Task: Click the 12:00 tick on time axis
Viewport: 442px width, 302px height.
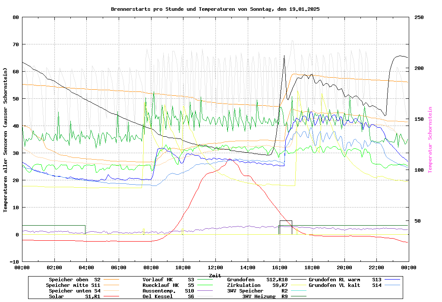Action: 215,267
